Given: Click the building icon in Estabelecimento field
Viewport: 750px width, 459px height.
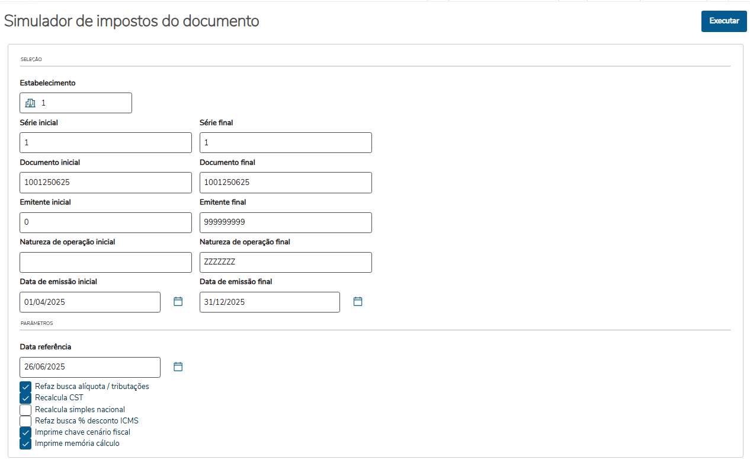Looking at the screenshot, I should click(30, 103).
